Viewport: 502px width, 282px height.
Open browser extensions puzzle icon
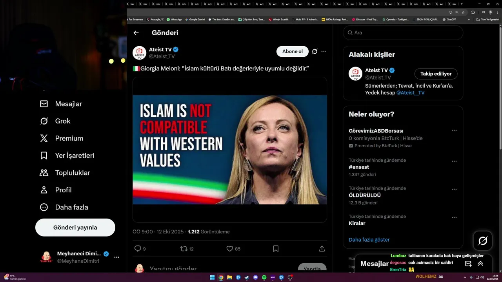click(x=473, y=12)
